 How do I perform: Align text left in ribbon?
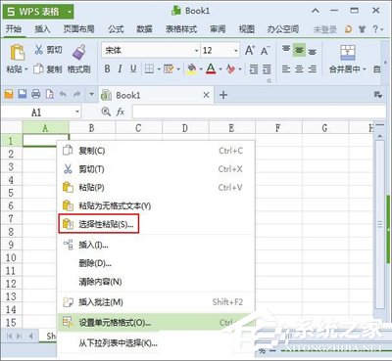point(286,68)
